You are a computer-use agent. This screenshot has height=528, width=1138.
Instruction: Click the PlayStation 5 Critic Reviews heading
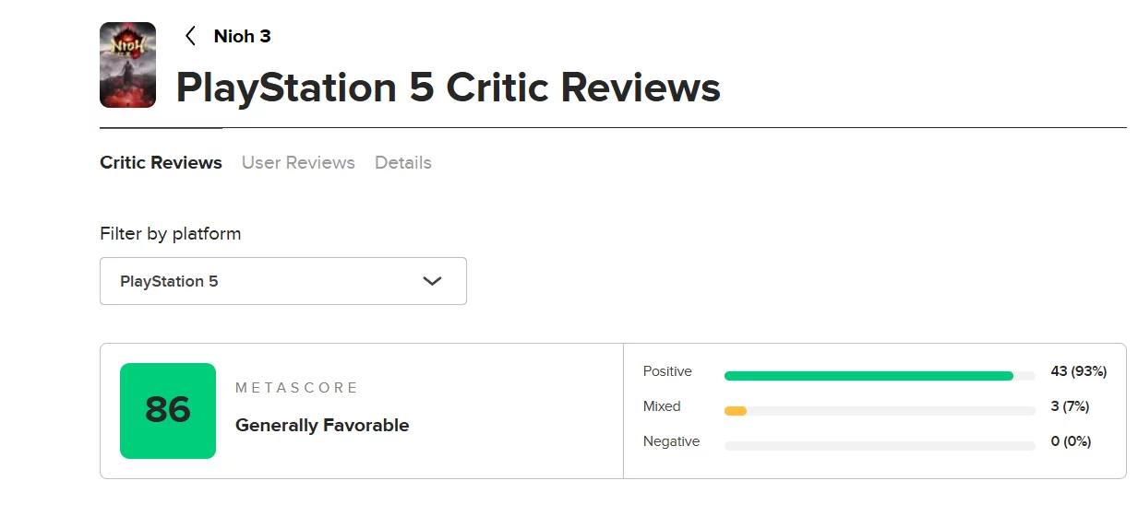[448, 88]
